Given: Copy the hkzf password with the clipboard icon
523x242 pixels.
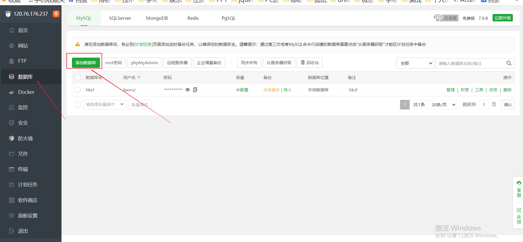Looking at the screenshot, I should coord(195,90).
